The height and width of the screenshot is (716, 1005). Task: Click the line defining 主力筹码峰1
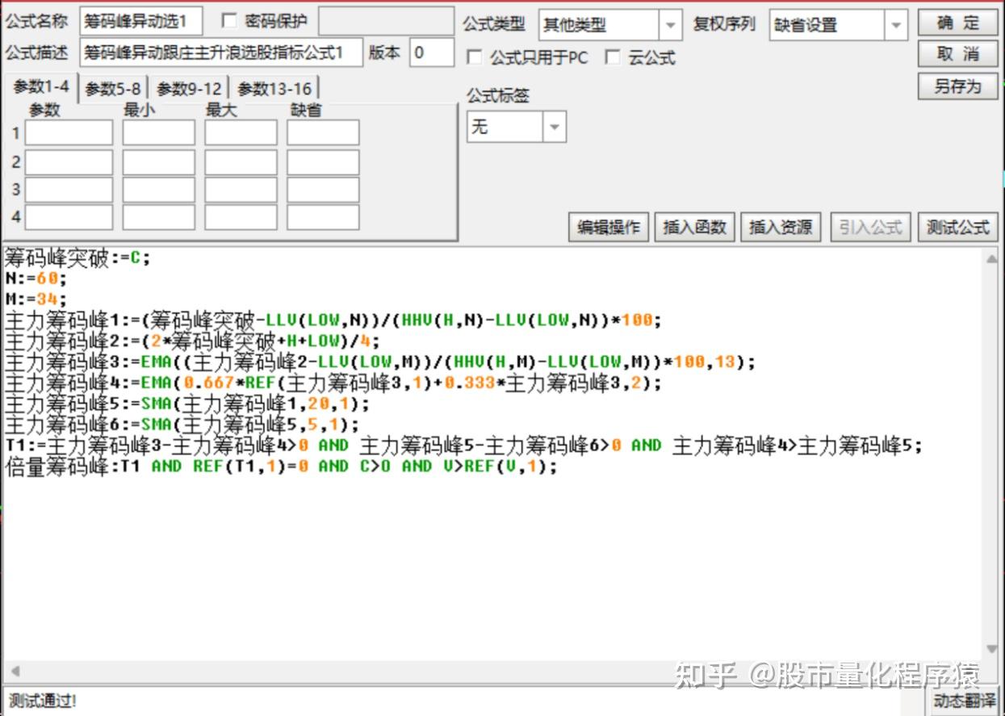(x=333, y=320)
